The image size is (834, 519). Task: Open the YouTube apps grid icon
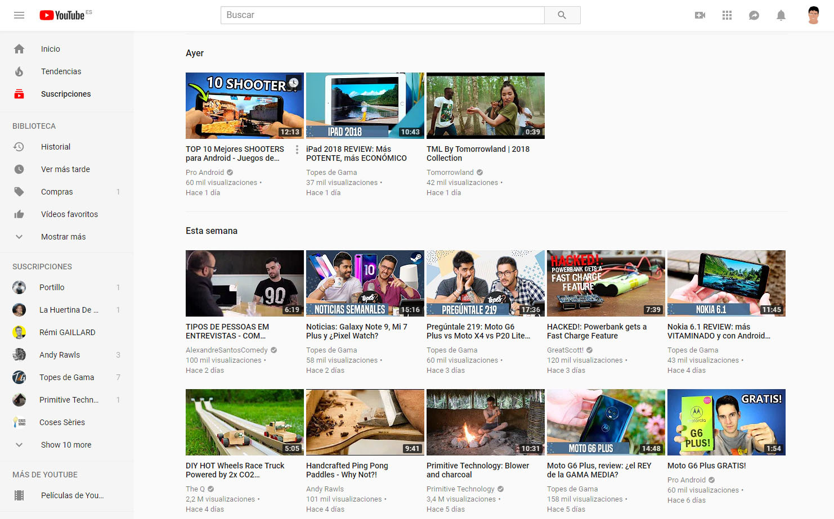(x=727, y=15)
